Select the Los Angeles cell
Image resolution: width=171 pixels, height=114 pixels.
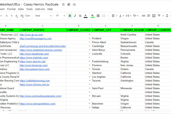(x=105, y=77)
